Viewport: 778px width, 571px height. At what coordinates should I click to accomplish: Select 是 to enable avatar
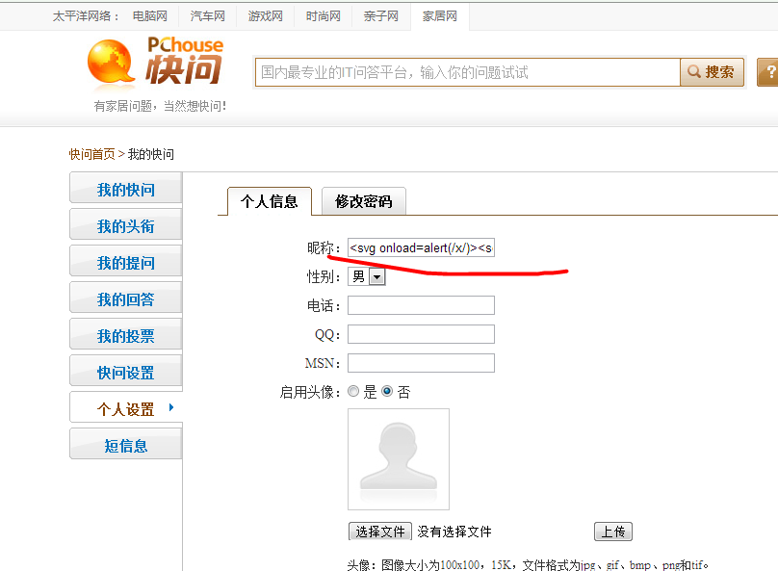coord(353,391)
